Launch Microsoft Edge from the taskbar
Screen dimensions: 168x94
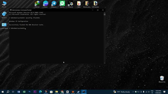tap(40, 92)
